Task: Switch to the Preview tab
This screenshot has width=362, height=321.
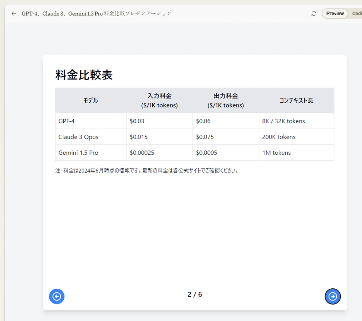Action: (335, 14)
